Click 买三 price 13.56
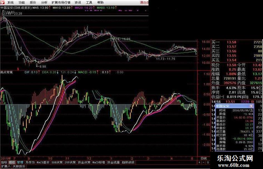263x169 pixels. click(232, 51)
